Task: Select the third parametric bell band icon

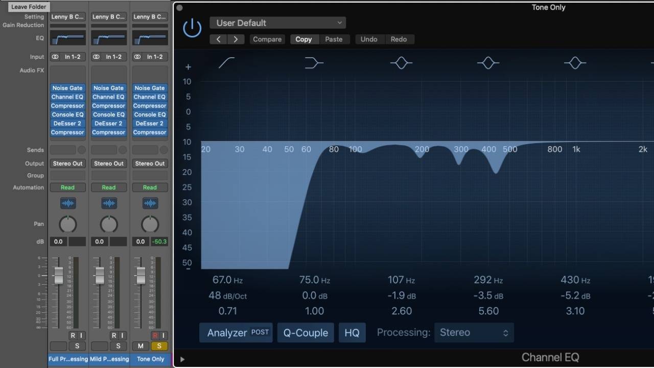Action: 575,62
